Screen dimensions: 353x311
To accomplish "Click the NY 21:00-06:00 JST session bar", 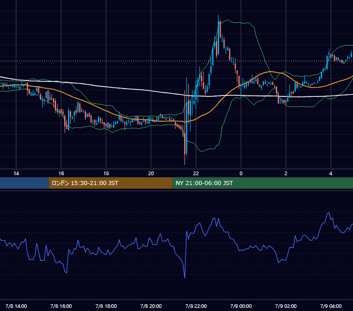I will 263,183.
